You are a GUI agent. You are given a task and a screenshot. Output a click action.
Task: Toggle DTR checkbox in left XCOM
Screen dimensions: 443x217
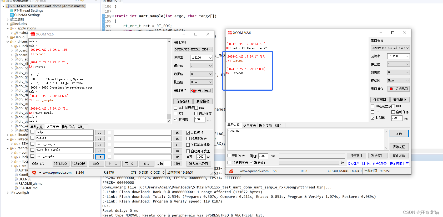(x=196, y=108)
